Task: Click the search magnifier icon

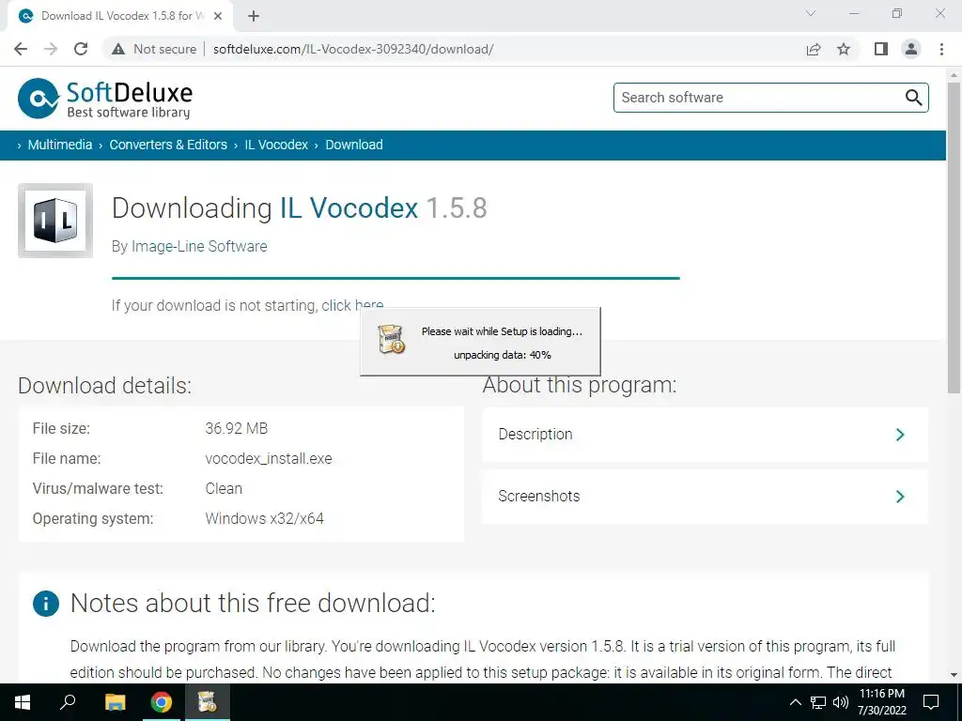Action: [913, 98]
